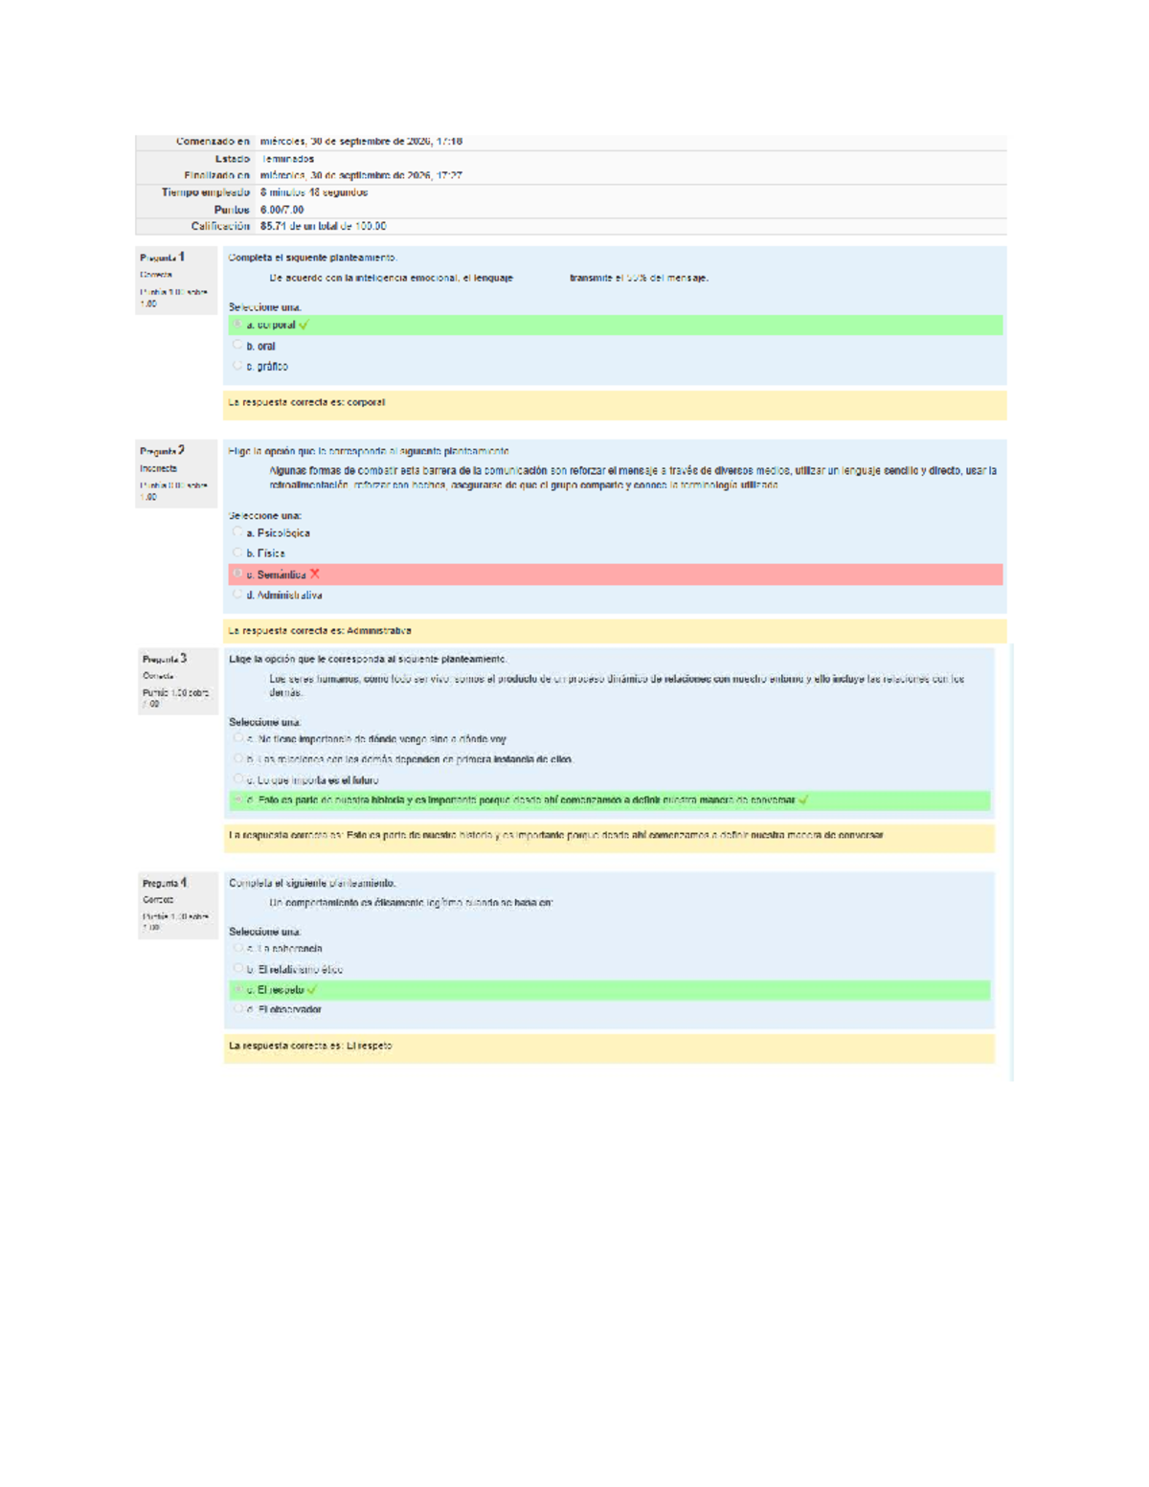This screenshot has width=1149, height=1487.
Task: Choose the 'b. Física' radio button
Action: pos(237,552)
